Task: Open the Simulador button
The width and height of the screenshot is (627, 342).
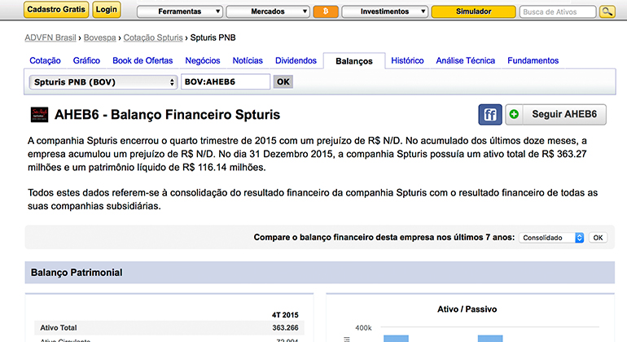Action: [x=472, y=11]
